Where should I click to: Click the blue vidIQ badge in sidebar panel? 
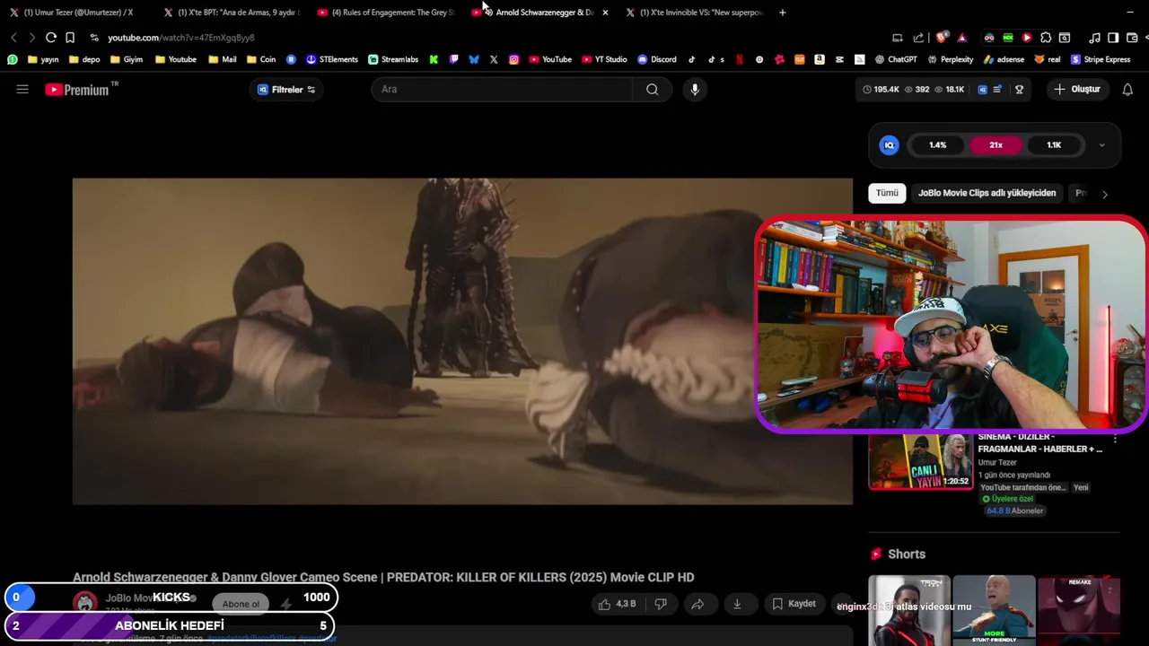tap(889, 145)
